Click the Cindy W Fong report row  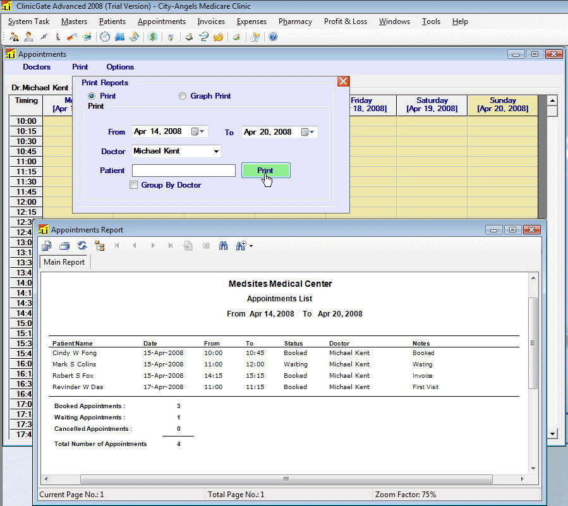pyautogui.click(x=286, y=352)
